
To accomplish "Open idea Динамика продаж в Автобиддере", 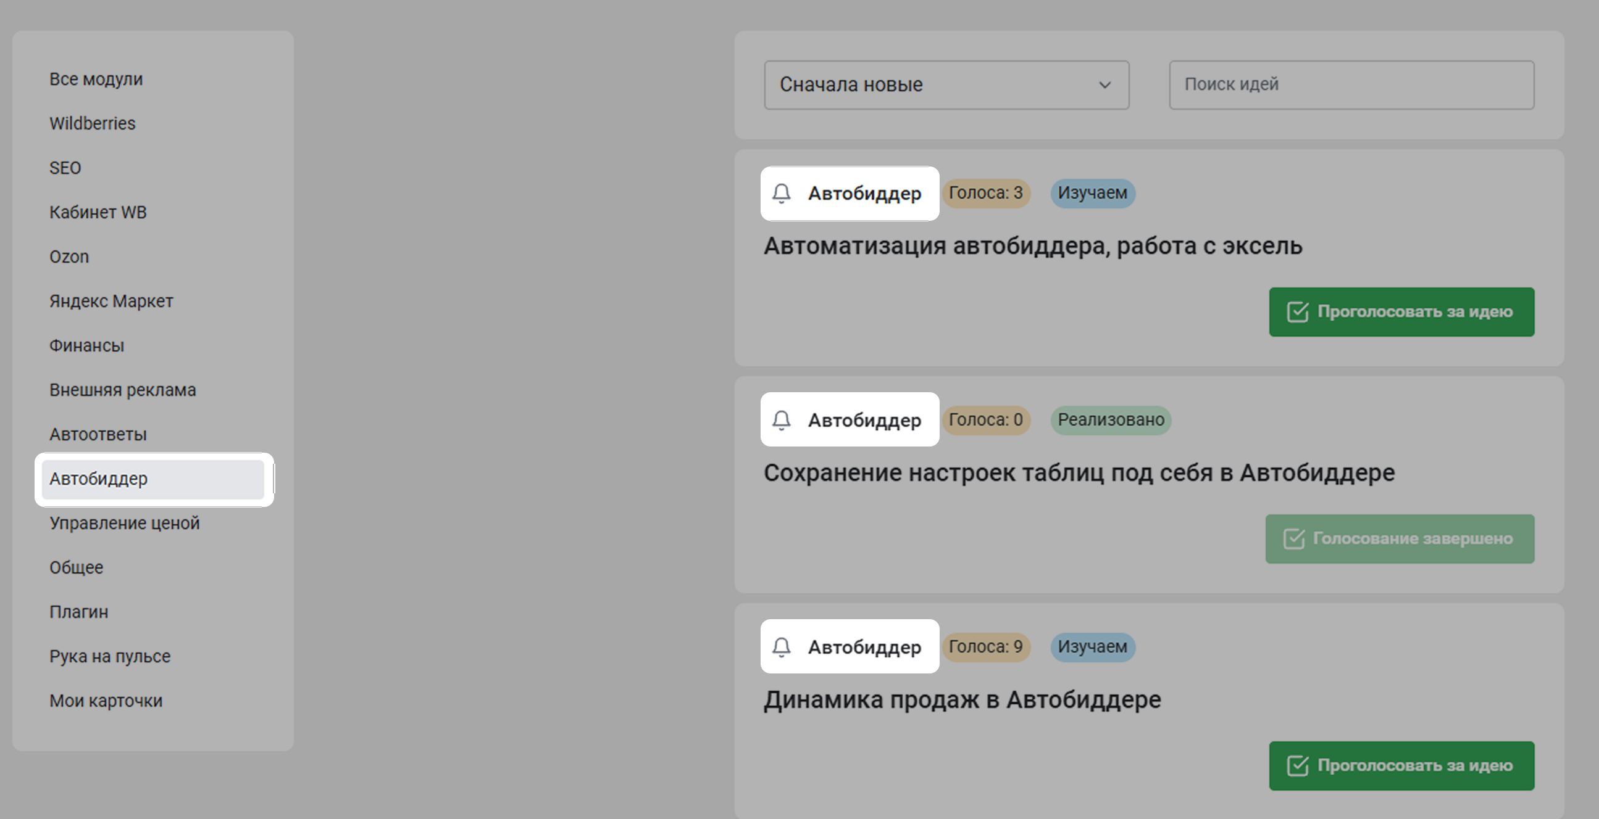I will 962,700.
